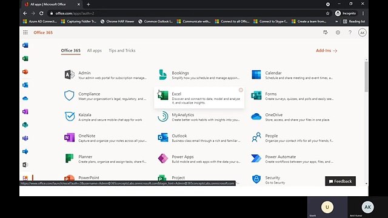Open Reading list

354,22
